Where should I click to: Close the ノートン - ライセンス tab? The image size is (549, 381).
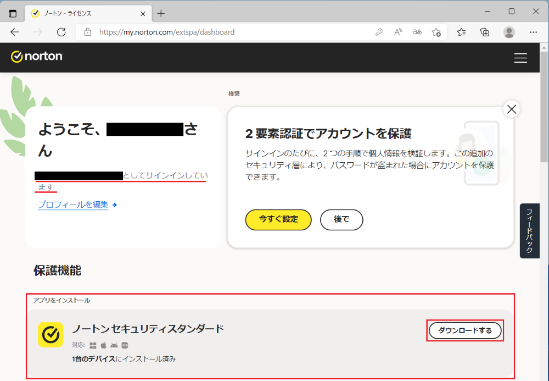[143, 14]
